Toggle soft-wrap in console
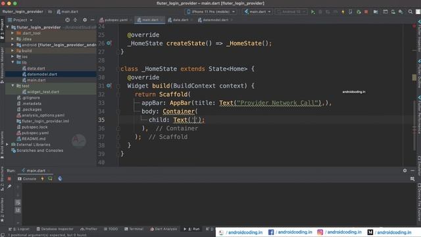 [18, 203]
